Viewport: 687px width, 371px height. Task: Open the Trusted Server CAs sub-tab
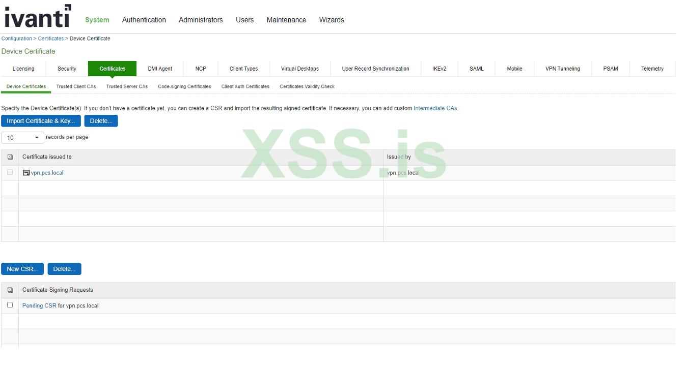[127, 86]
